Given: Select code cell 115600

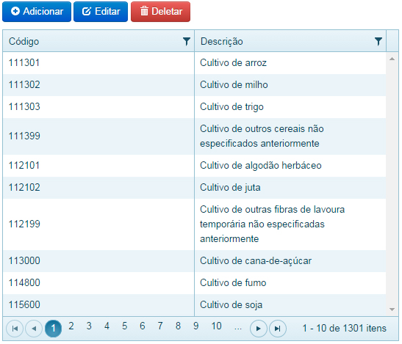Looking at the screenshot, I should tap(98, 305).
